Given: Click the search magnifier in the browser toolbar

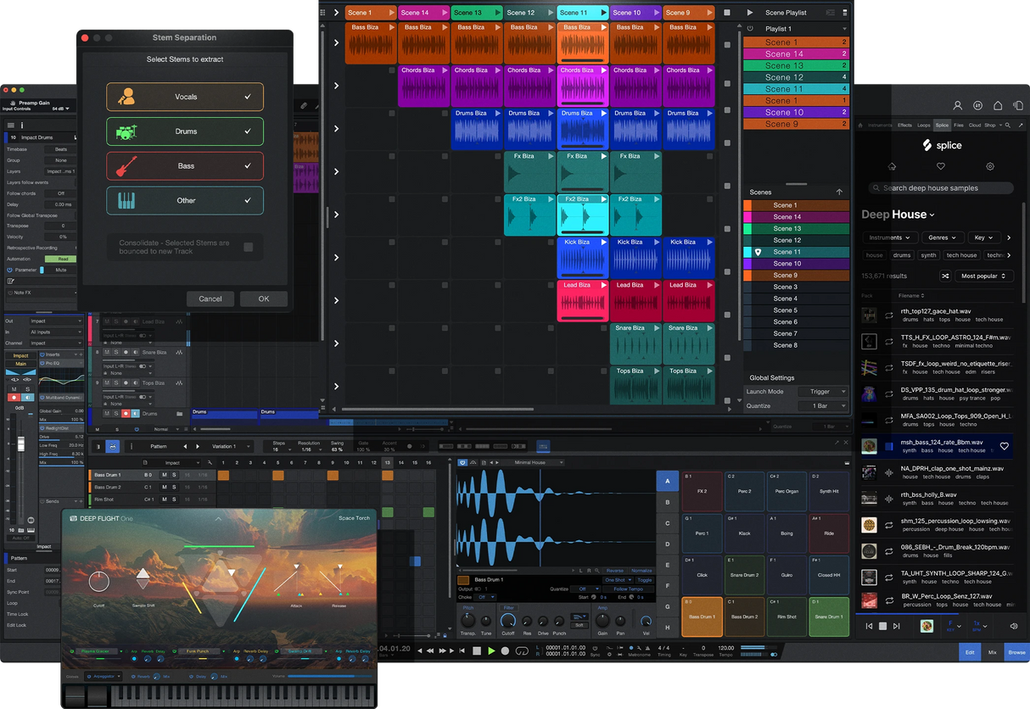Looking at the screenshot, I should [x=1007, y=126].
